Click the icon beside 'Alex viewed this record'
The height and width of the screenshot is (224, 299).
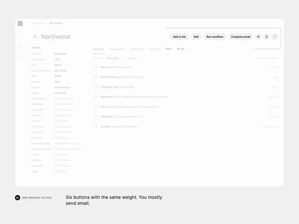96,67
